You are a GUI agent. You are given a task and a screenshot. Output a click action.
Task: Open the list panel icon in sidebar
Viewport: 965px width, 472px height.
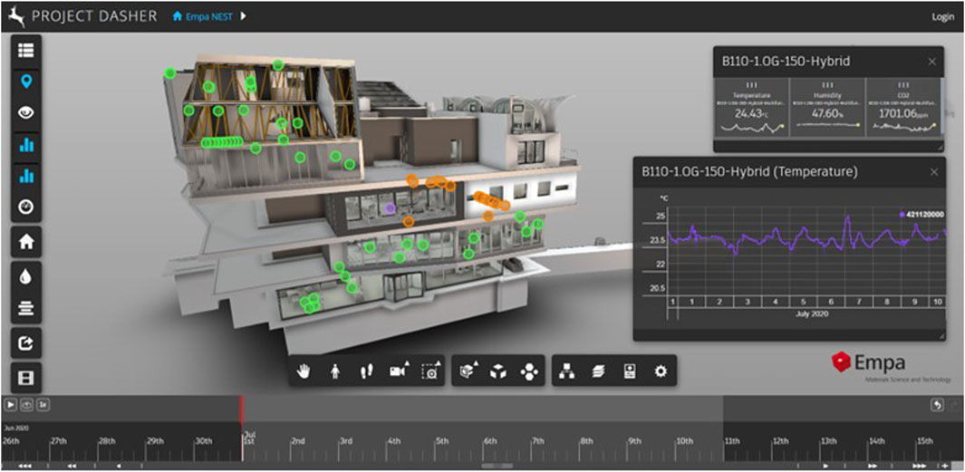[x=26, y=51]
